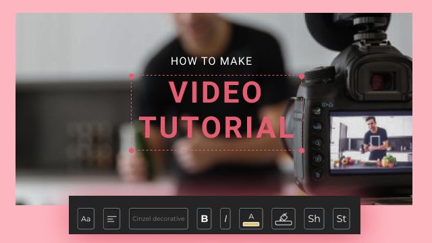Open the St stroke option

(342, 219)
